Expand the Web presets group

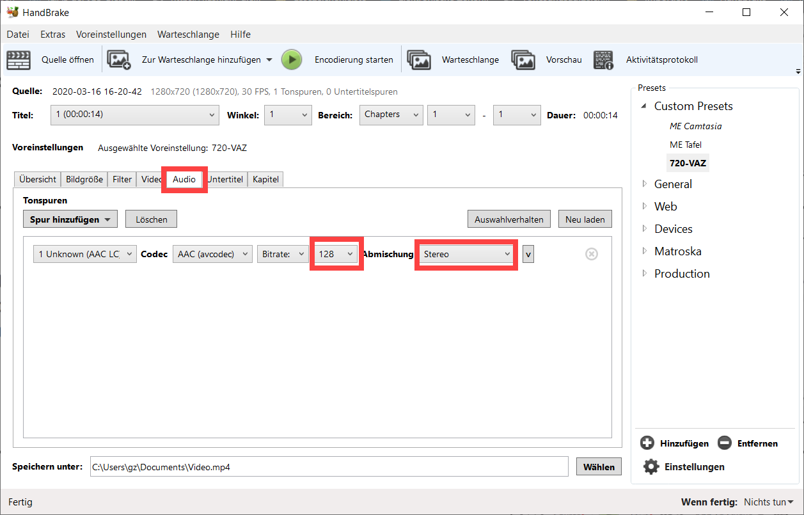[x=644, y=207]
